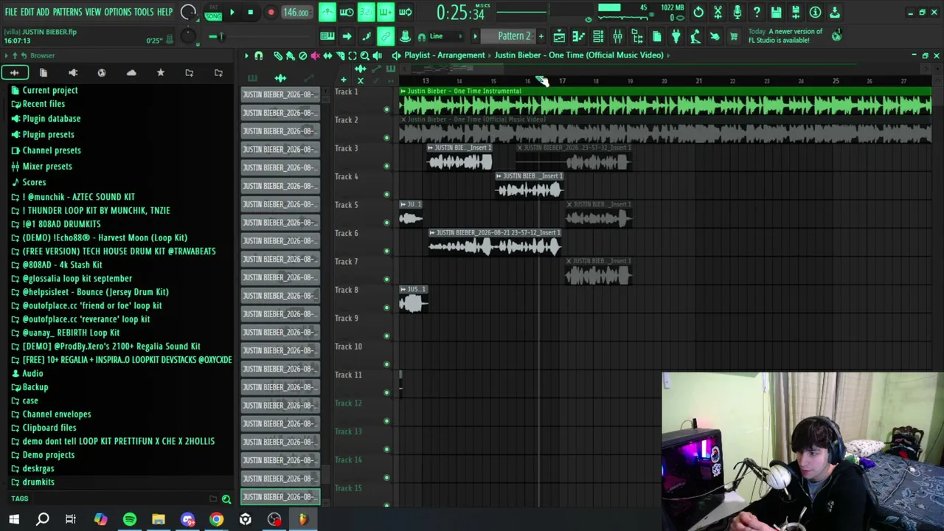Select the playlist Playback speaker tool
Viewport: 944px width, 531px height.
(x=377, y=56)
